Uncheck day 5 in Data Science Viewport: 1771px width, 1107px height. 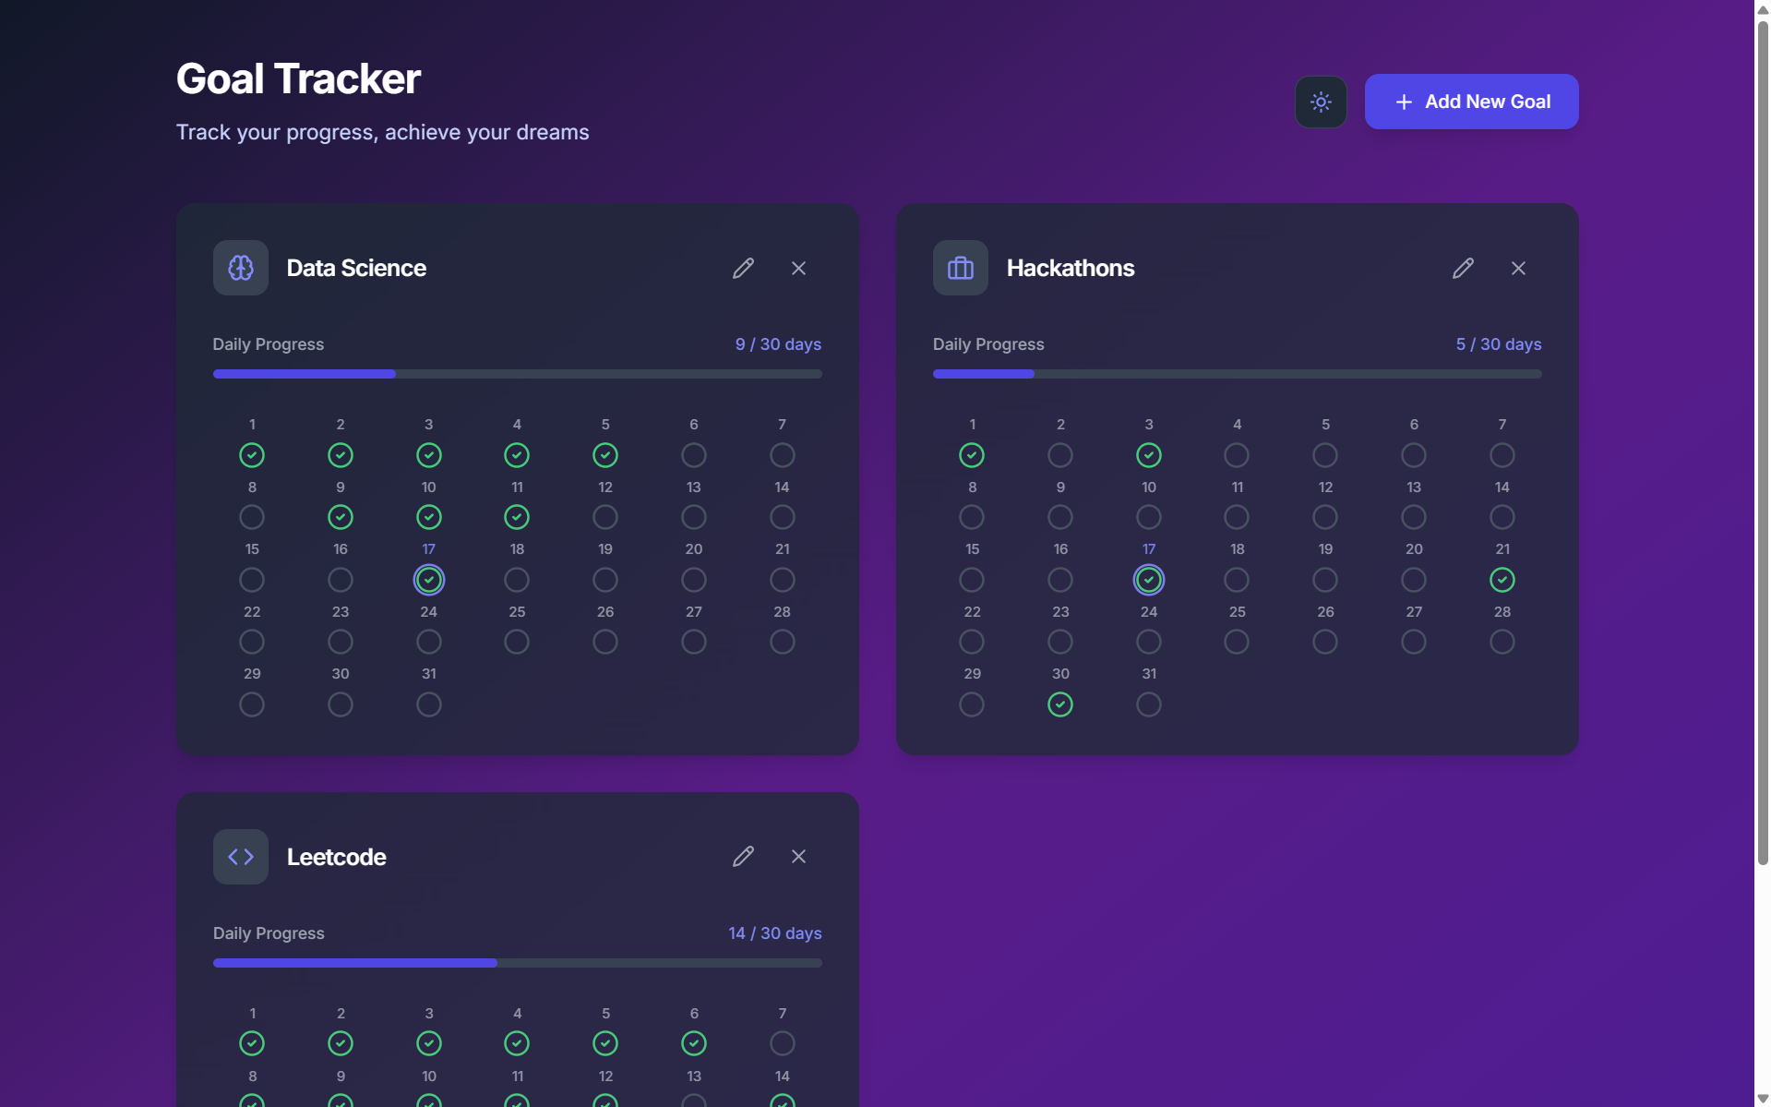605,455
